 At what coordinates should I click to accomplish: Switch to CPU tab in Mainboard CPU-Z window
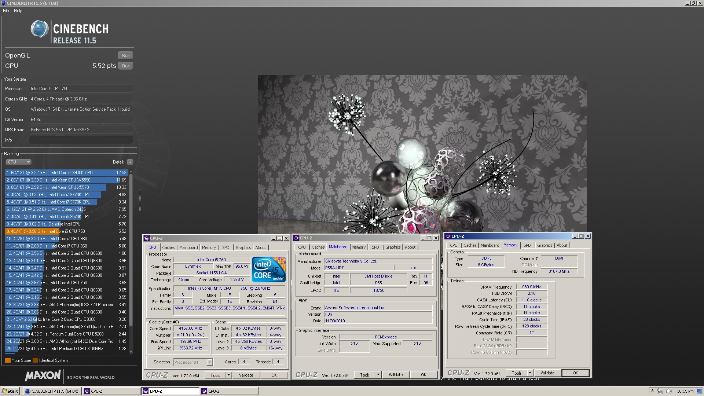click(302, 247)
